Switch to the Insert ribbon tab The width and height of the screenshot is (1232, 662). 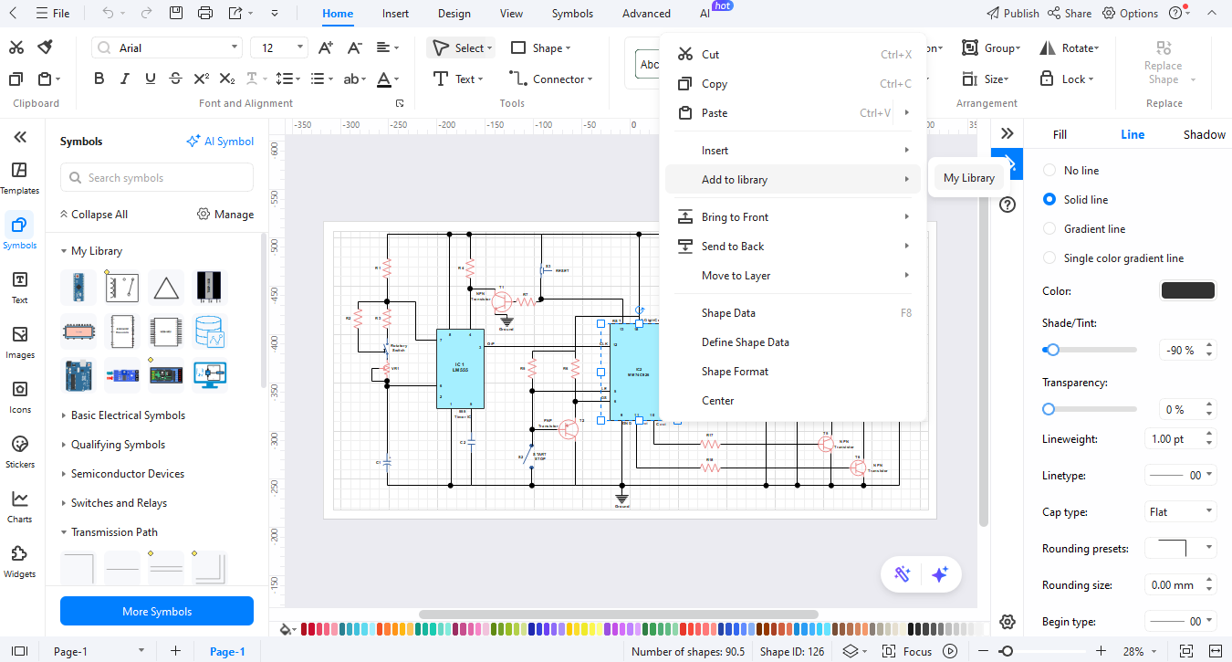click(395, 14)
